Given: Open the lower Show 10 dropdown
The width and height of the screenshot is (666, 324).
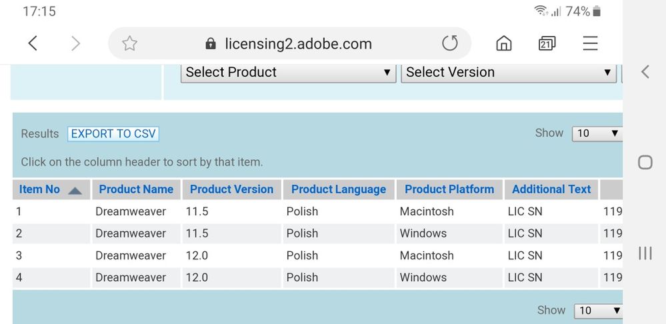Looking at the screenshot, I should tap(598, 311).
